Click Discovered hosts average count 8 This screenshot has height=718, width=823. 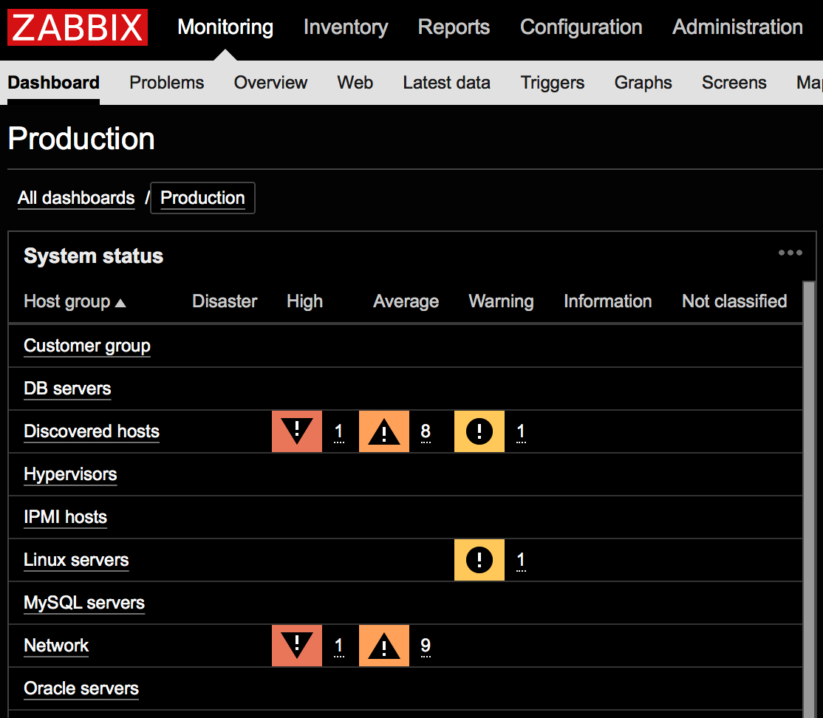426,431
